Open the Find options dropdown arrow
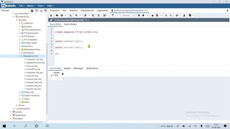The image size is (230, 129). point(80,15)
